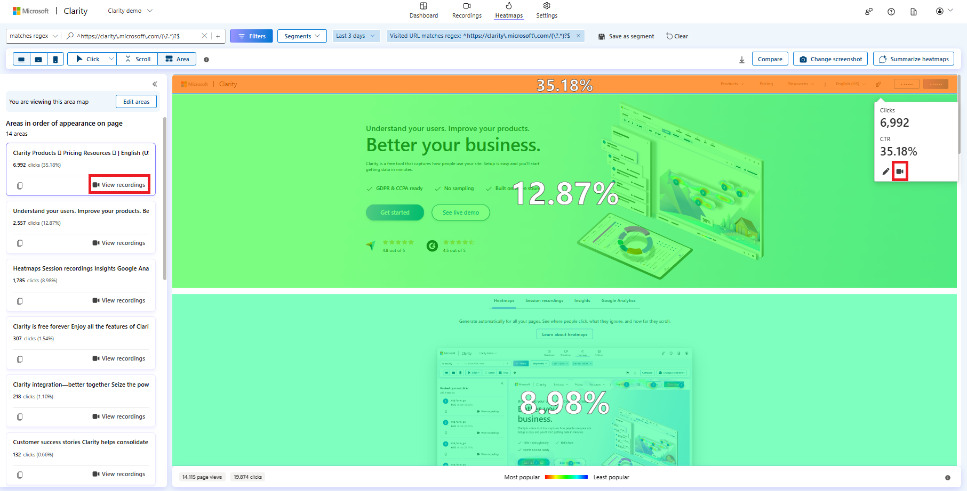Open the Heatmaps tab
Image resolution: width=967 pixels, height=491 pixels.
tap(509, 10)
